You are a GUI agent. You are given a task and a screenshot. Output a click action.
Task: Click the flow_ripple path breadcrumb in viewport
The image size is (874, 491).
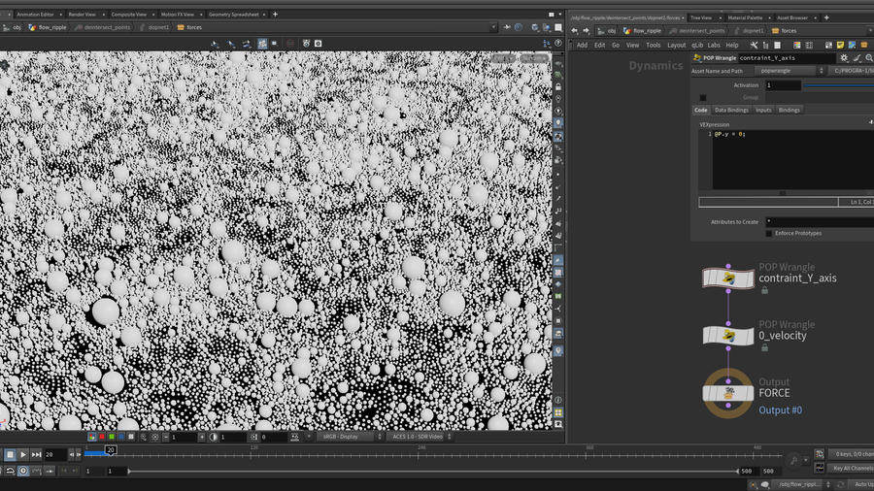50,27
